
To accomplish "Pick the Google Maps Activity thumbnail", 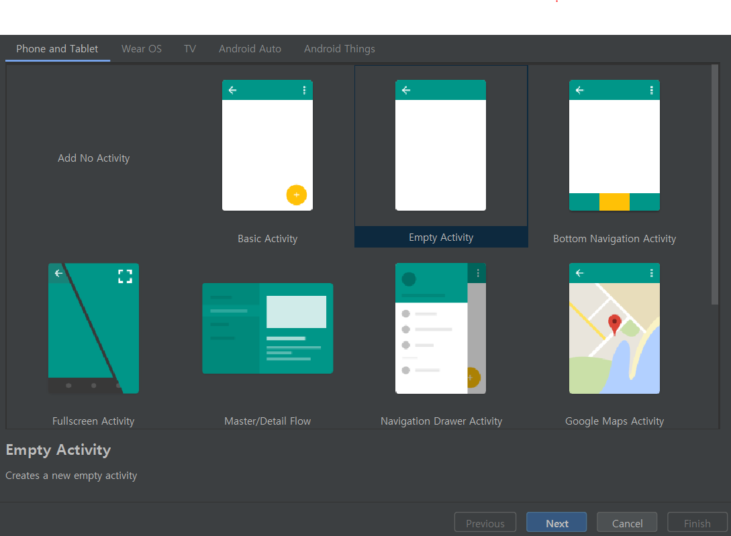I will [x=614, y=329].
